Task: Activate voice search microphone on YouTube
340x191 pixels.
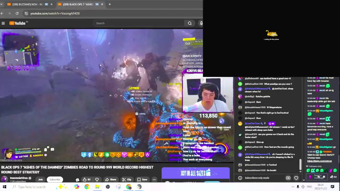Action: pos(201,23)
